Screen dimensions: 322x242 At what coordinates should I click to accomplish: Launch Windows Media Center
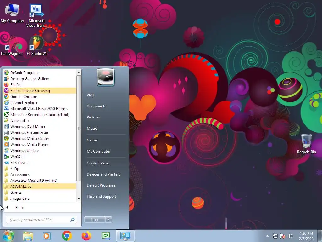(x=40, y=139)
